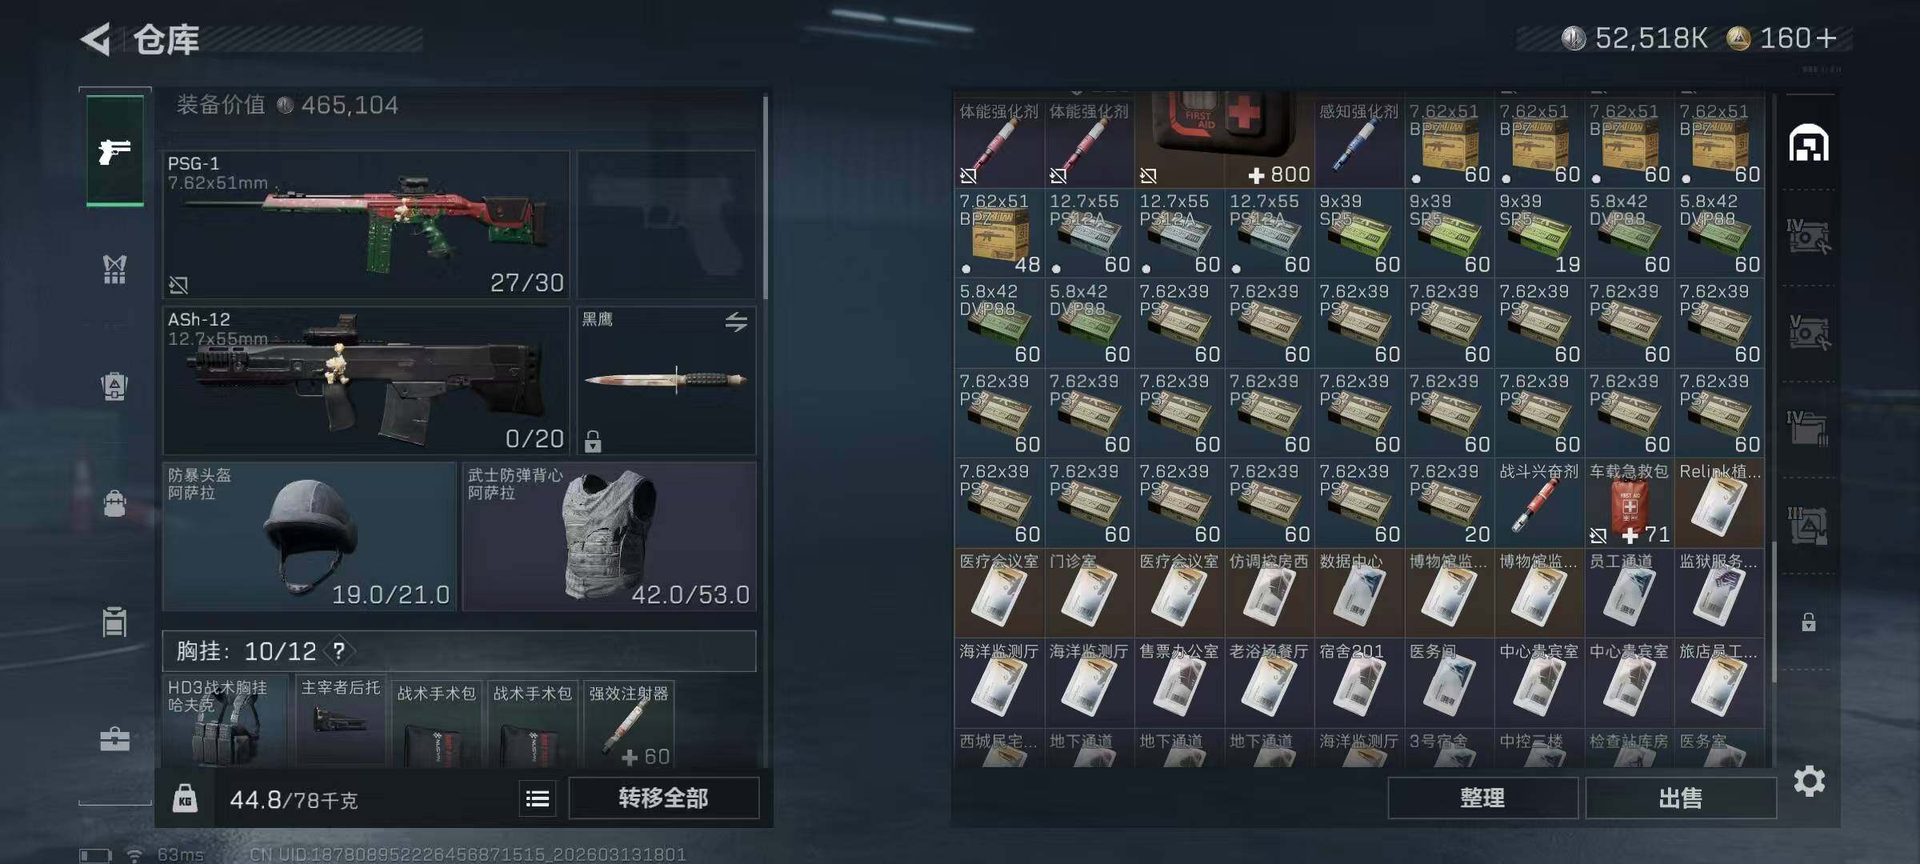This screenshot has width=1920, height=864.
Task: Click the 整理 organize button
Action: pos(1482,798)
